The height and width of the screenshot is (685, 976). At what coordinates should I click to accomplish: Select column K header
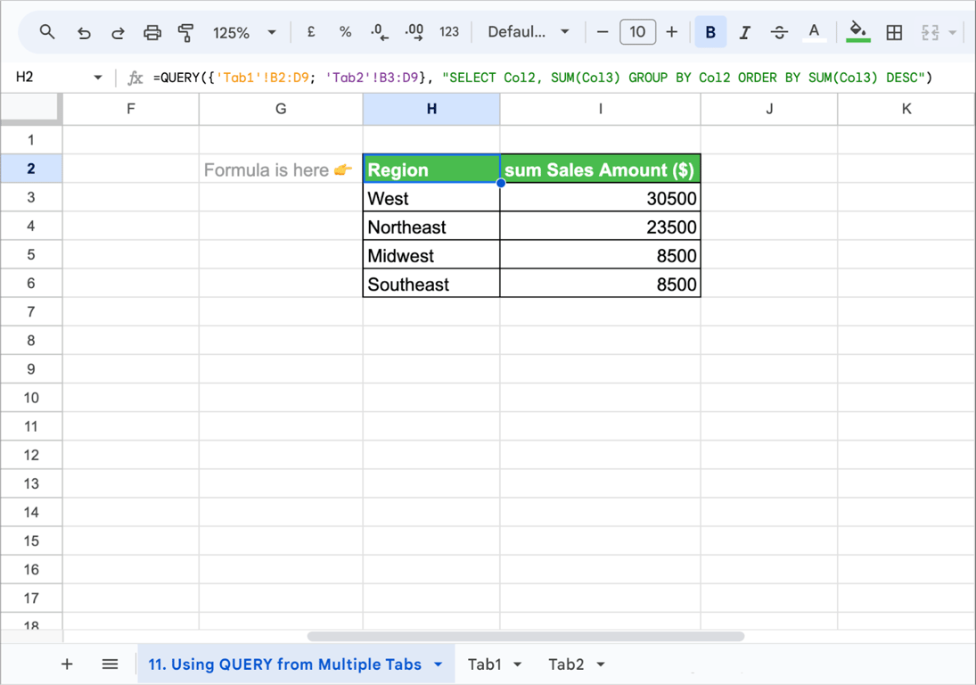click(906, 109)
